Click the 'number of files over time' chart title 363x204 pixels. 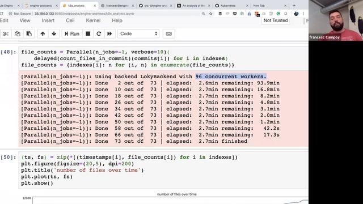coord(176,194)
